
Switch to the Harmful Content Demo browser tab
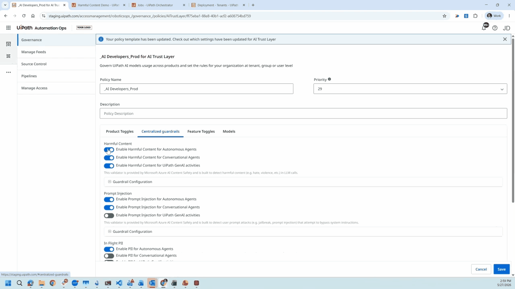click(98, 5)
